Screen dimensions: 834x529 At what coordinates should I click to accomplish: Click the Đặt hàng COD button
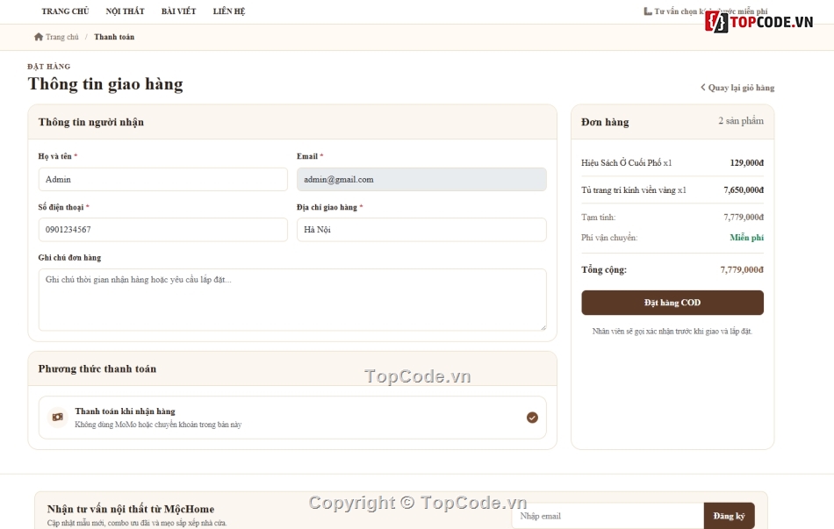pos(672,303)
